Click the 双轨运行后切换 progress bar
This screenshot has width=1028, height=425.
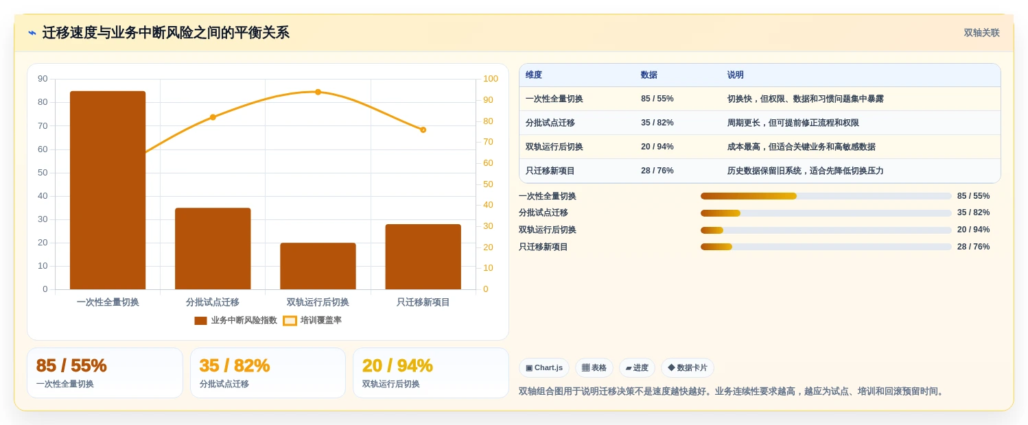pos(826,230)
